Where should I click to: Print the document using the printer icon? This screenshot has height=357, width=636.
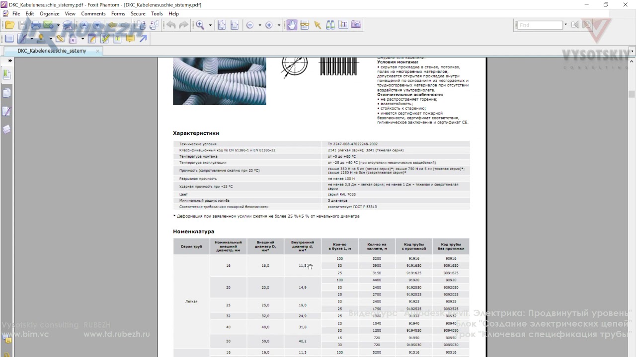tap(35, 25)
